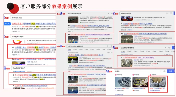This screenshot has height=97, width=176.
Task: Click Baidu logo beside 工业燃烧机管理系统 search
Action: [x=116, y=48]
